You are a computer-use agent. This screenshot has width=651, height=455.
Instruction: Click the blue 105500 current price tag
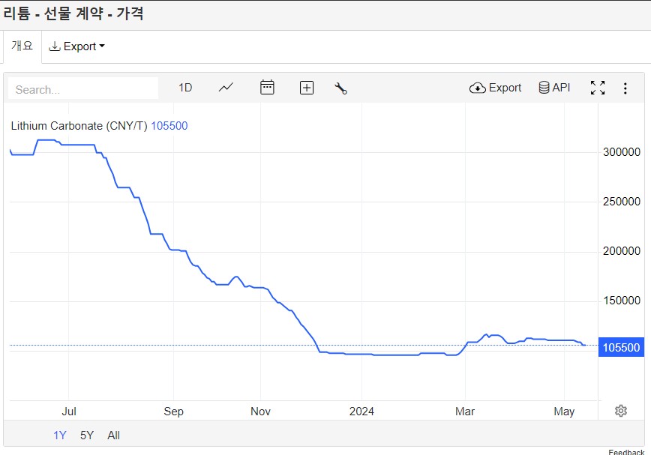tap(621, 347)
